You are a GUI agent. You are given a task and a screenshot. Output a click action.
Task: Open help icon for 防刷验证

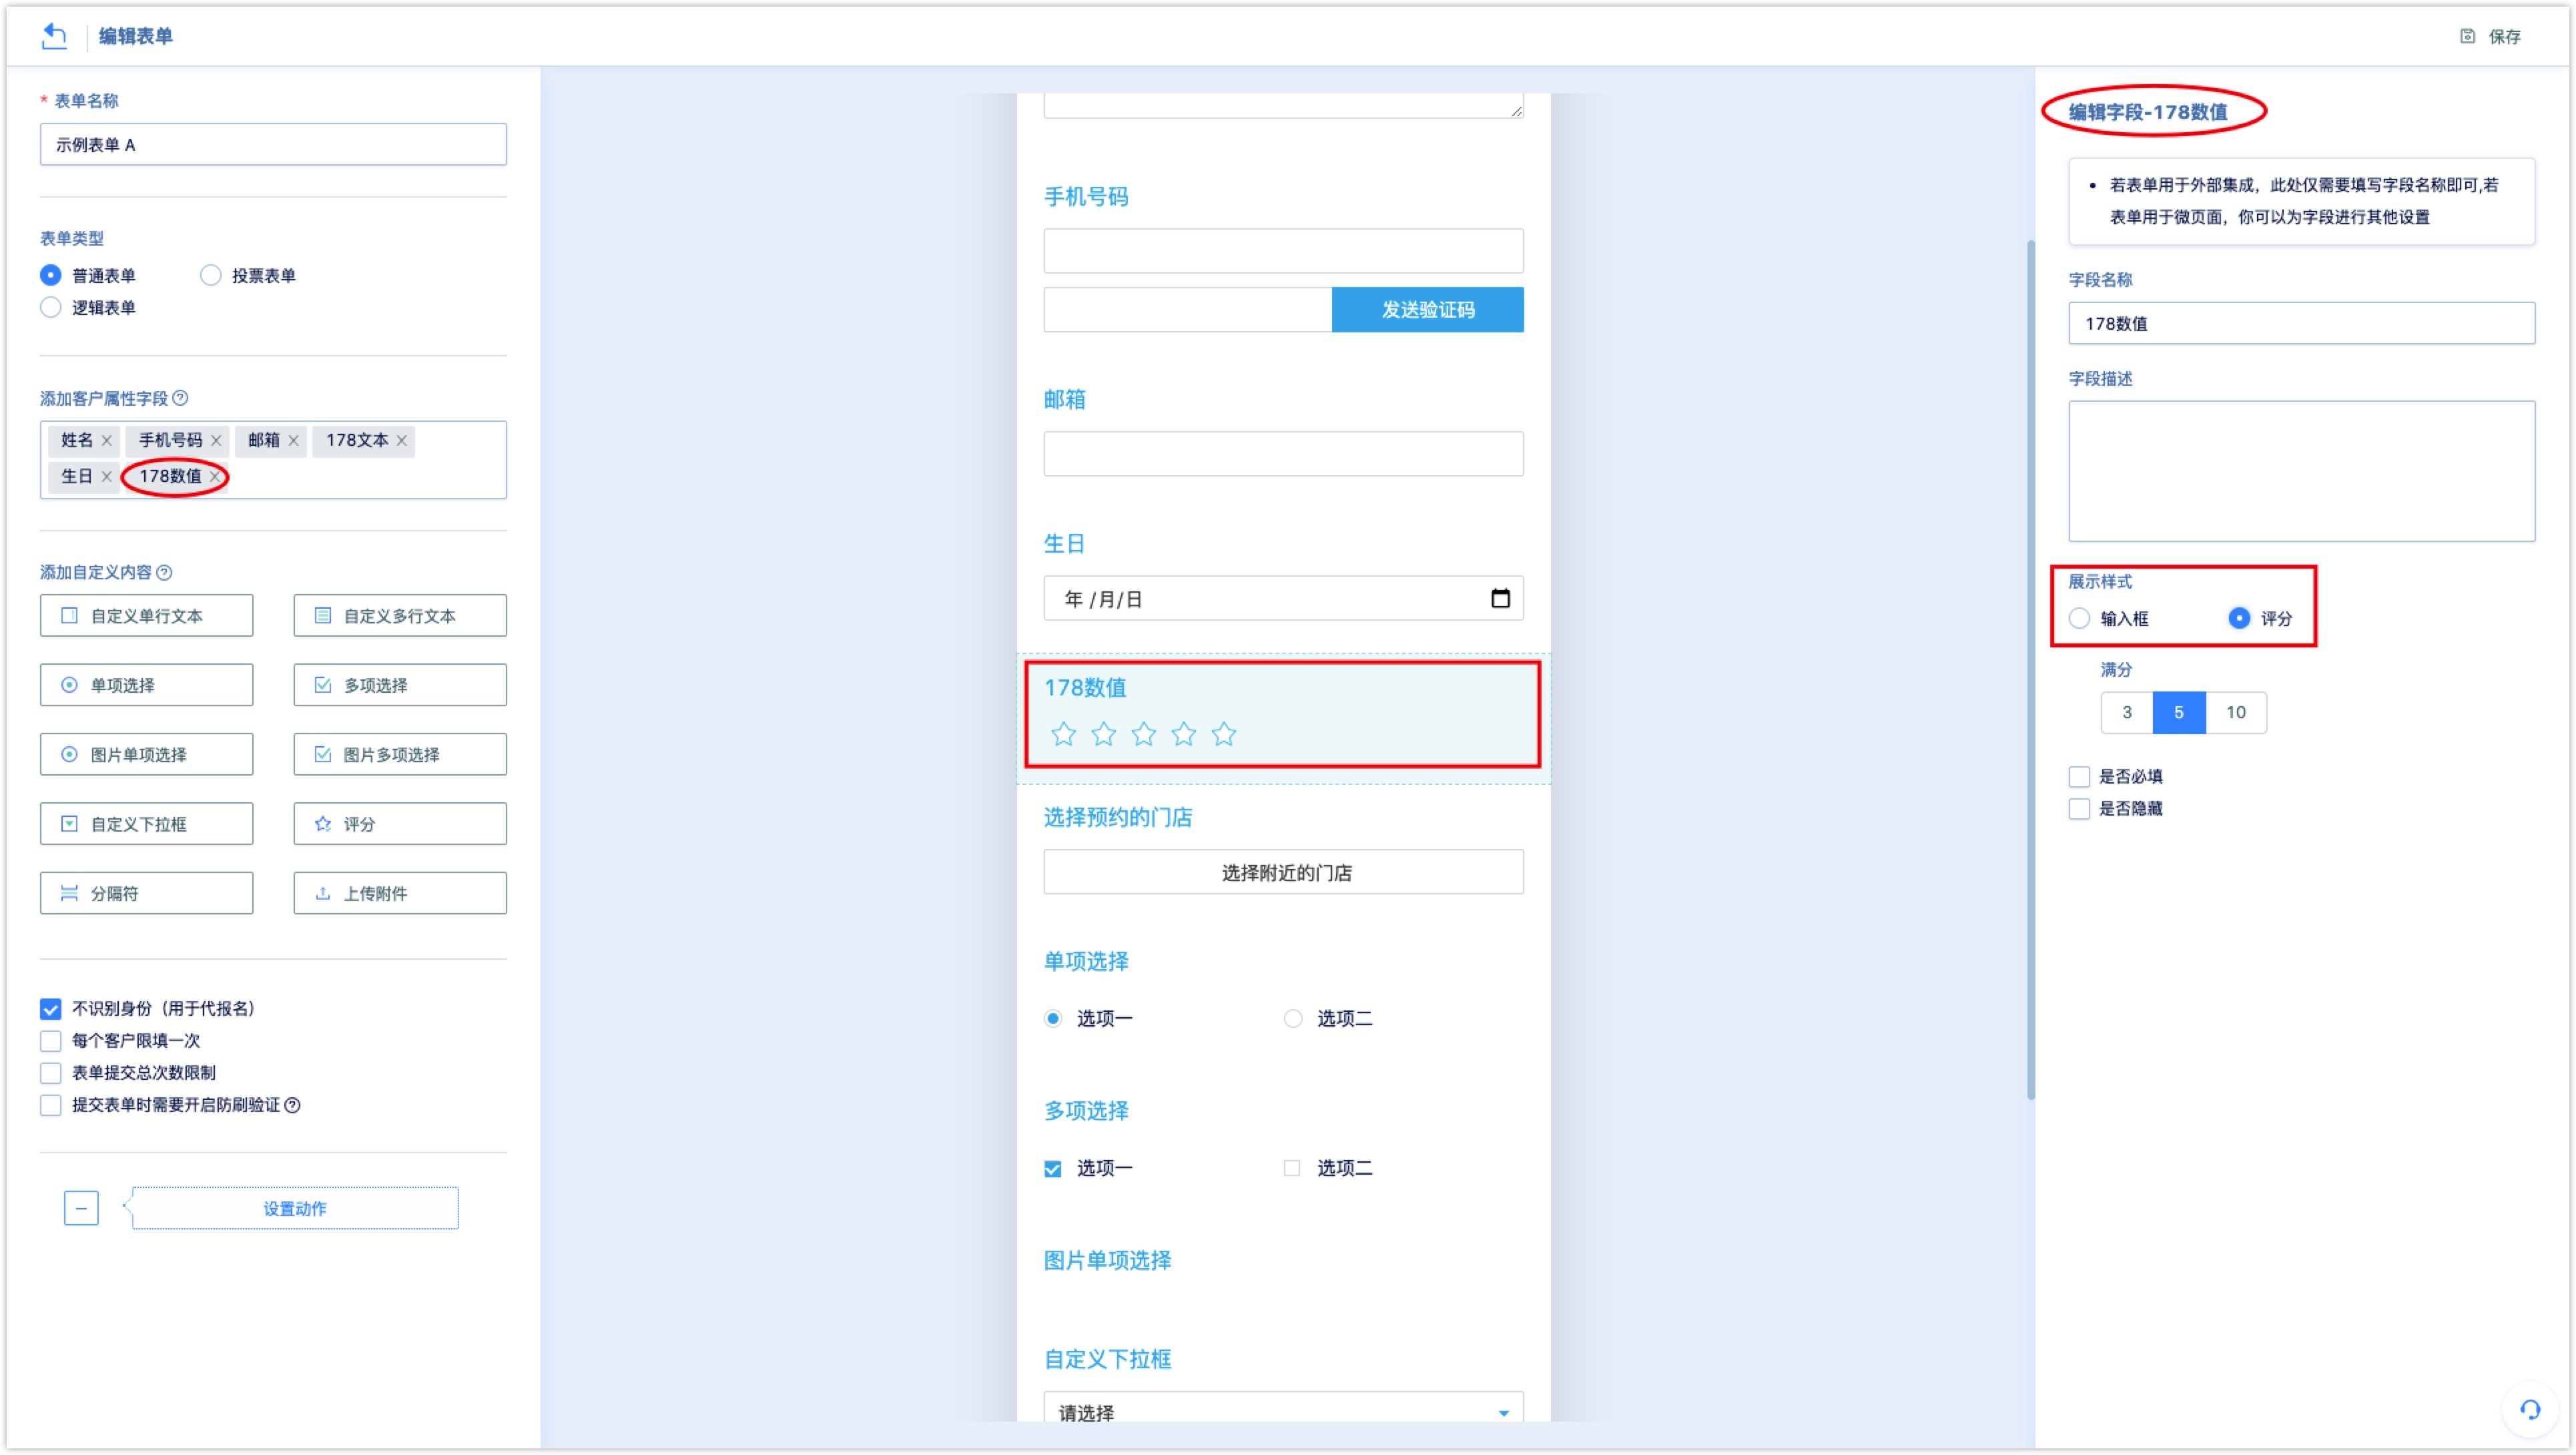pyautogui.click(x=292, y=1105)
